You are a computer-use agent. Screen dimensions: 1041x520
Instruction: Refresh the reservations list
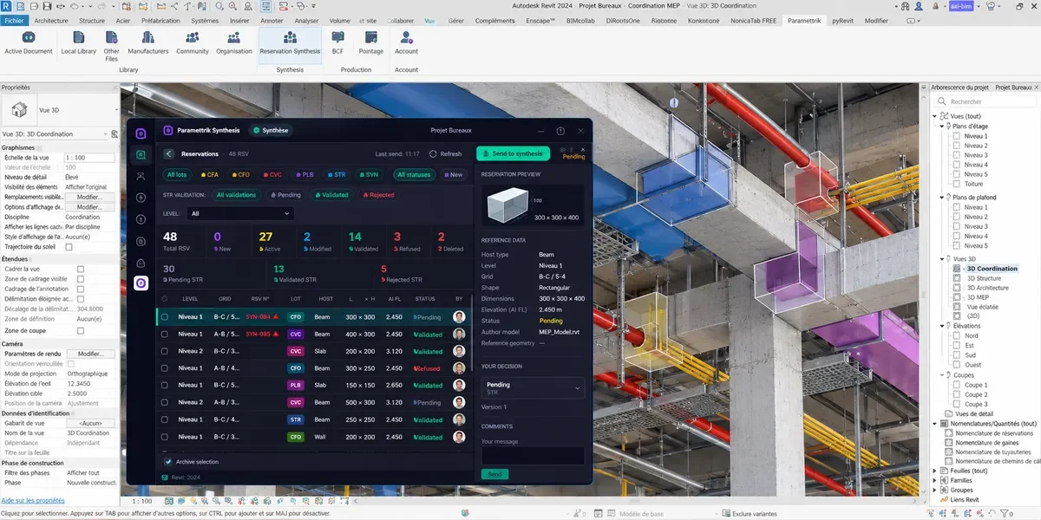pos(446,153)
